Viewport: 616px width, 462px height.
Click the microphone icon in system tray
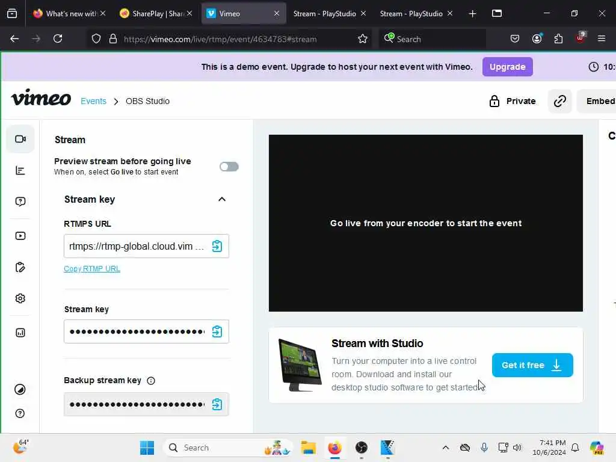(484, 448)
